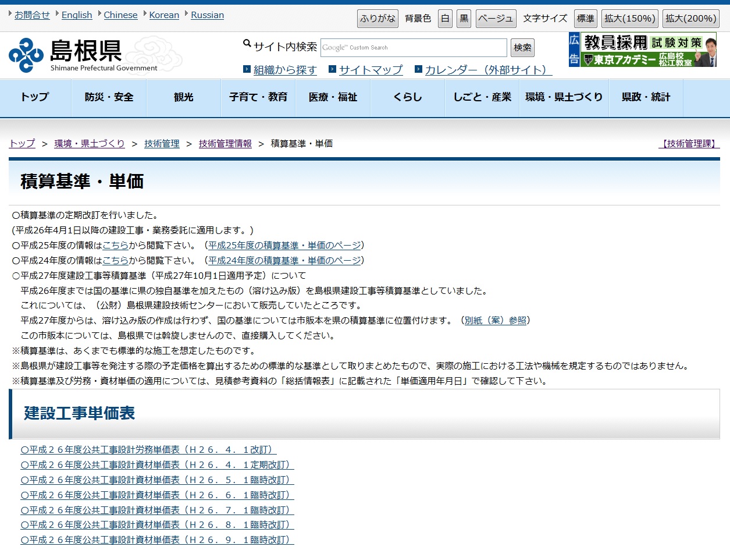
Task: Open the English version of the site
Action: click(76, 15)
